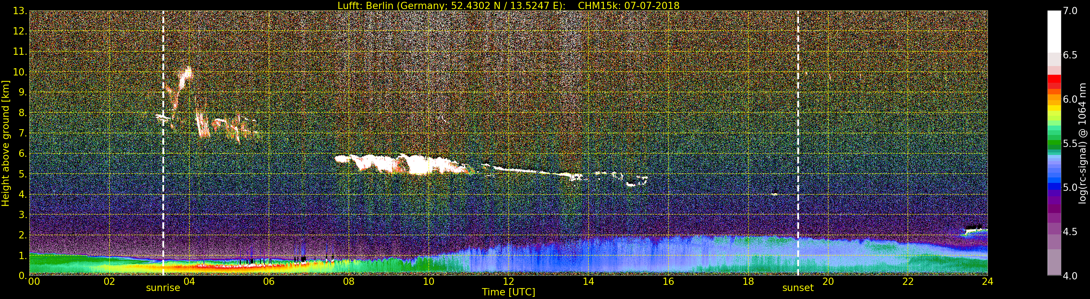Click the colorbar tick label '4.0'
The image size is (1090, 299).
1070,276
